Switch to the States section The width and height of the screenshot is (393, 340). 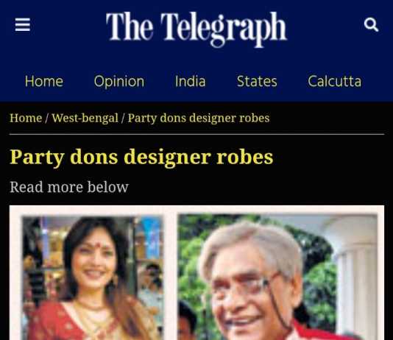click(x=257, y=81)
